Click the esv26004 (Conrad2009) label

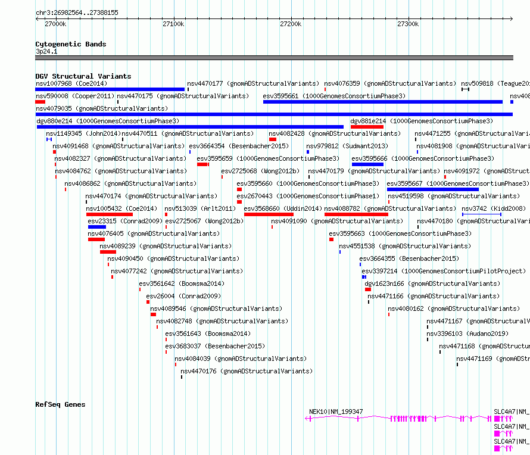click(183, 296)
